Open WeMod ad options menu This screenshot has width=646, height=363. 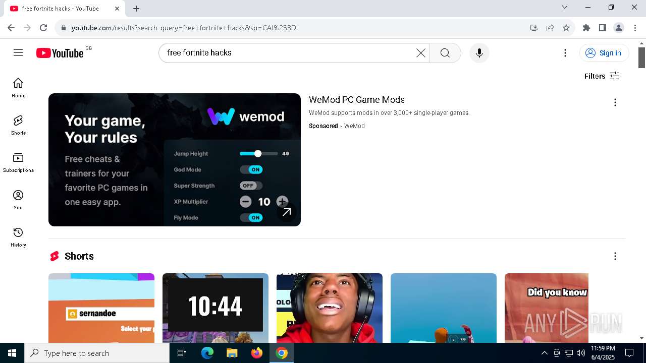pyautogui.click(x=615, y=102)
